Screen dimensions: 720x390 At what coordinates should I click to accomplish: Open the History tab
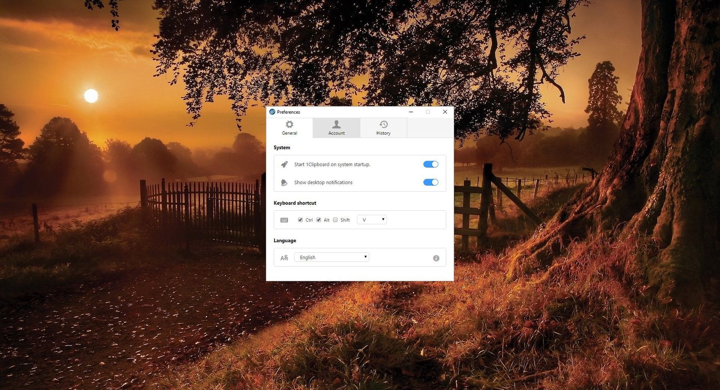(x=383, y=128)
